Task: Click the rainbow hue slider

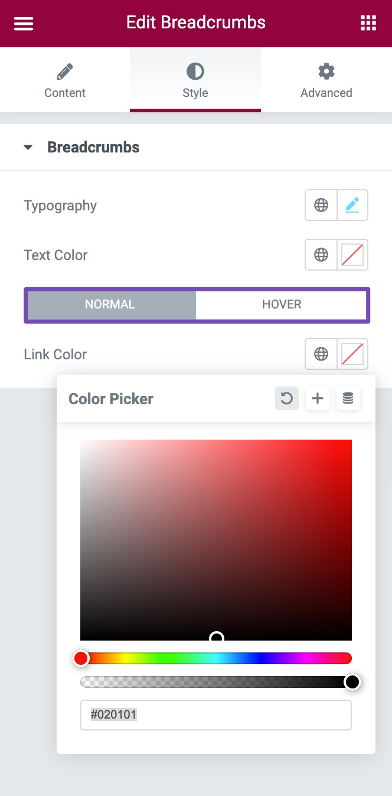Action: point(216,658)
